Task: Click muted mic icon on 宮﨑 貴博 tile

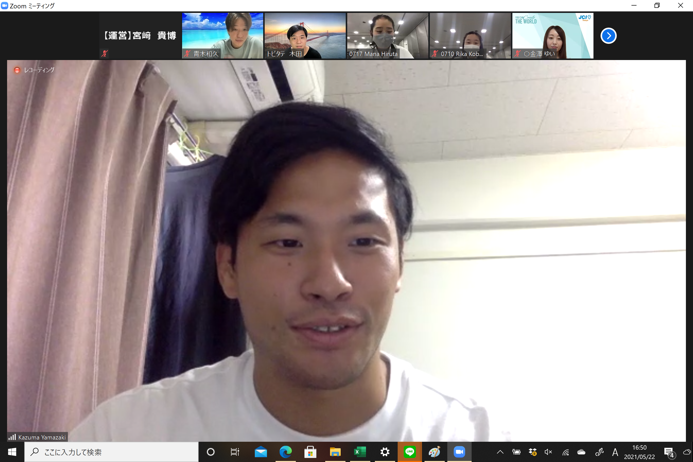Action: [x=104, y=53]
